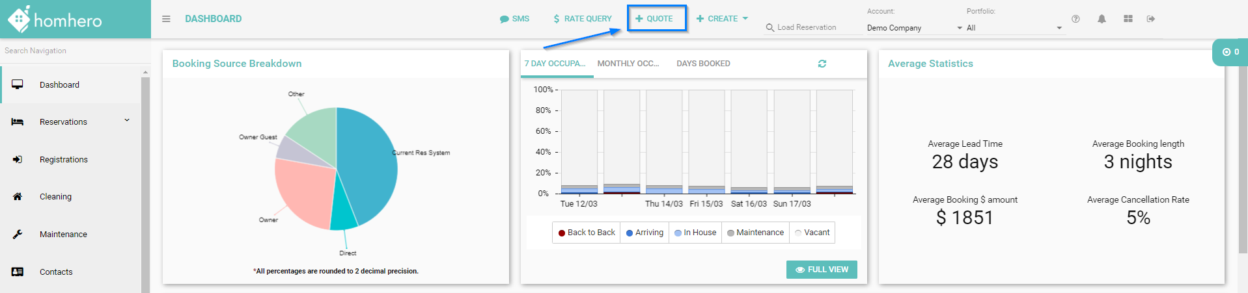Open the notifications bell icon
Image resolution: width=1248 pixels, height=293 pixels.
[x=1102, y=19]
